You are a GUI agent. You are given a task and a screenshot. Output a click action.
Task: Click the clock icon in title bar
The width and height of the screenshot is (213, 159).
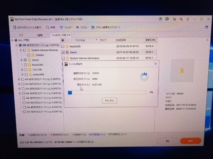[160, 19]
